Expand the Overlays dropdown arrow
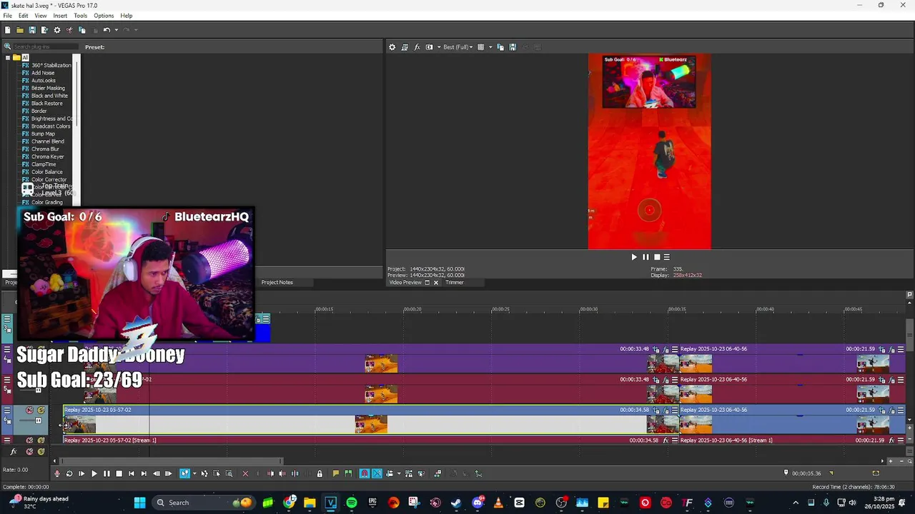 coord(490,47)
